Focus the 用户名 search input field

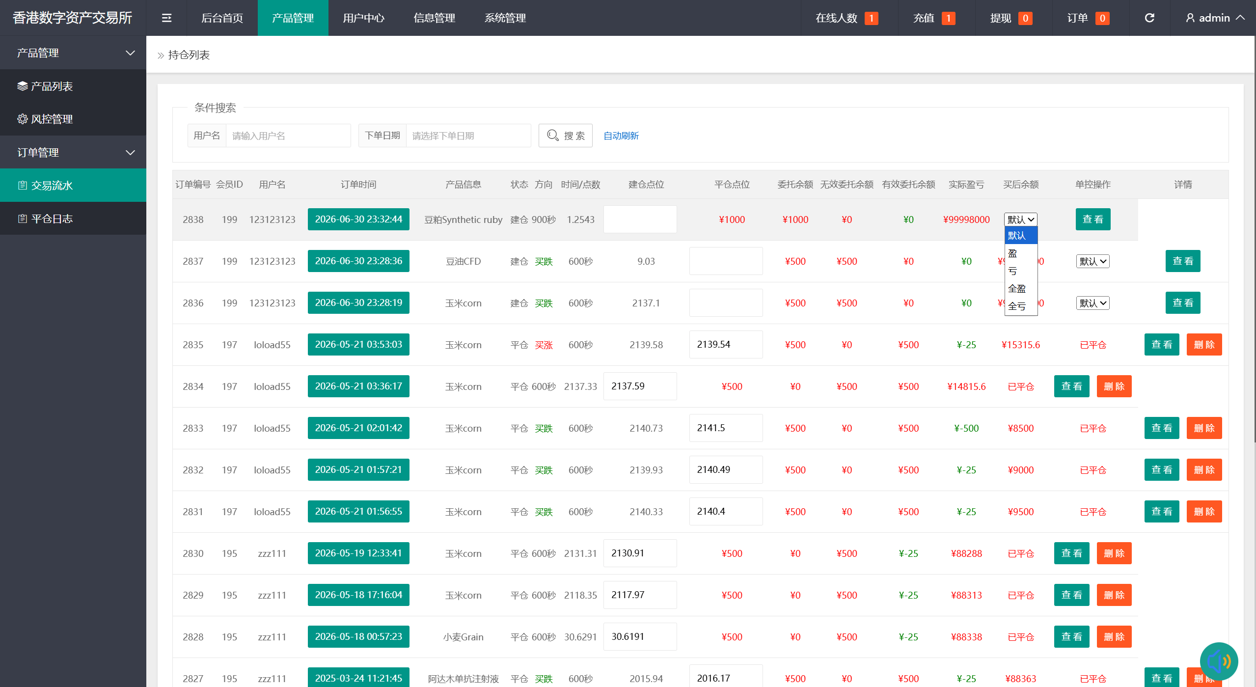(x=288, y=136)
